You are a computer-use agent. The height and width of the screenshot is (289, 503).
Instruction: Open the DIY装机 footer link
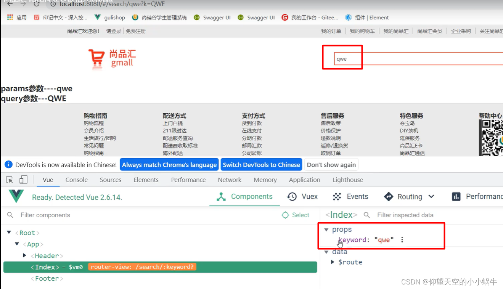(x=409, y=130)
